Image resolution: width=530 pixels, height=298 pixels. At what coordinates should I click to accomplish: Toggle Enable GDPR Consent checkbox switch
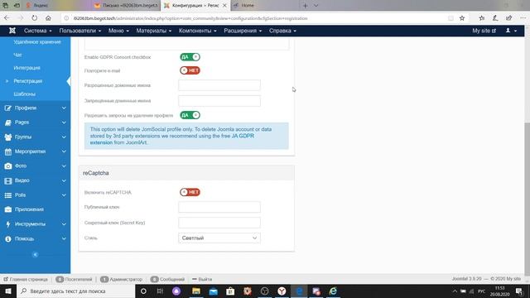(x=190, y=57)
